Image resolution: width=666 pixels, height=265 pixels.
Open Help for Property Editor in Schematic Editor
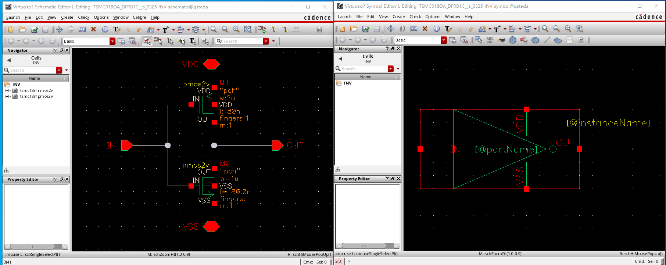point(56,179)
